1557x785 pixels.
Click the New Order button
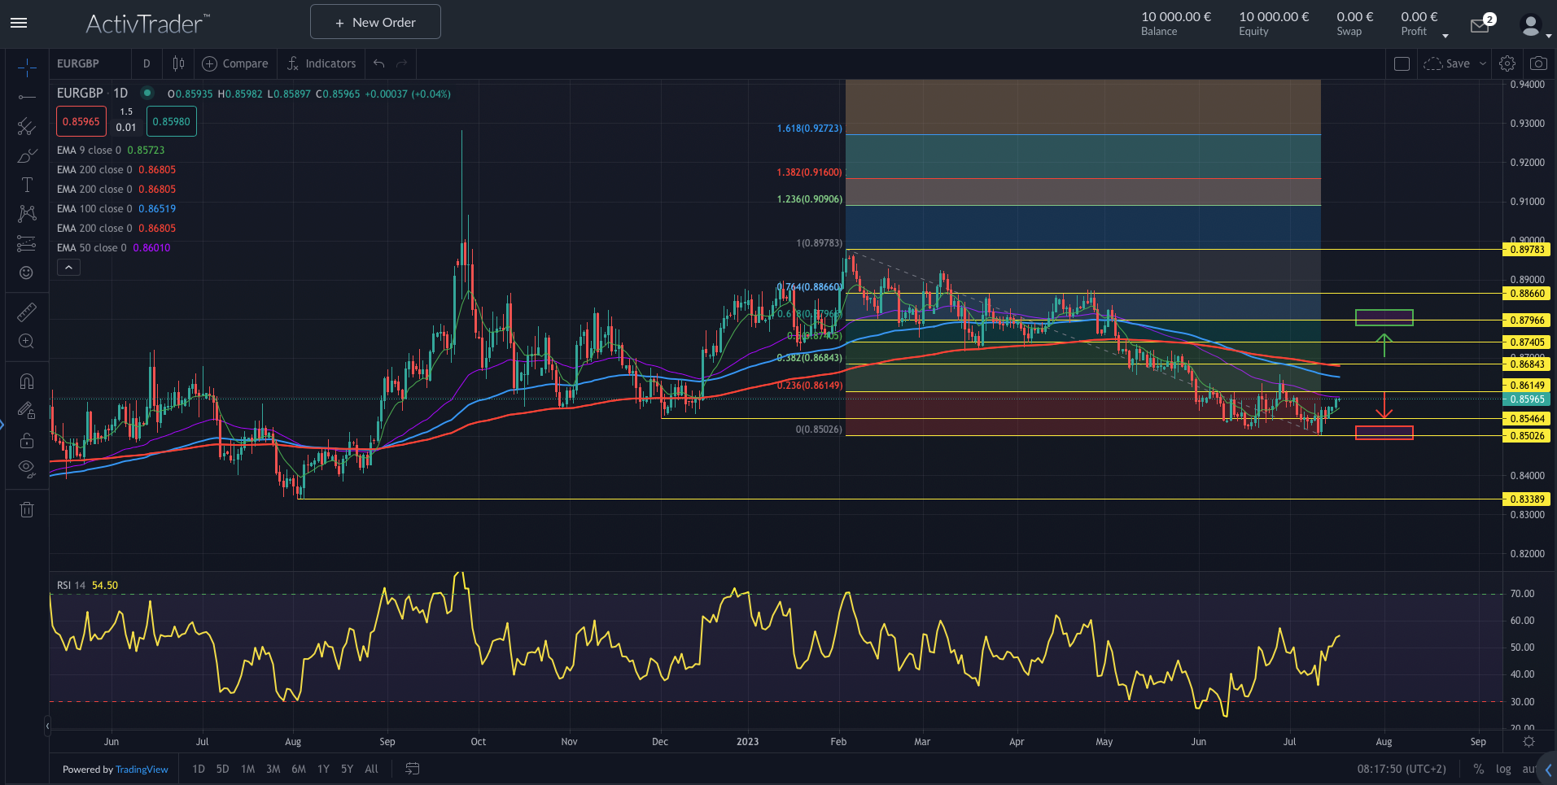[375, 22]
